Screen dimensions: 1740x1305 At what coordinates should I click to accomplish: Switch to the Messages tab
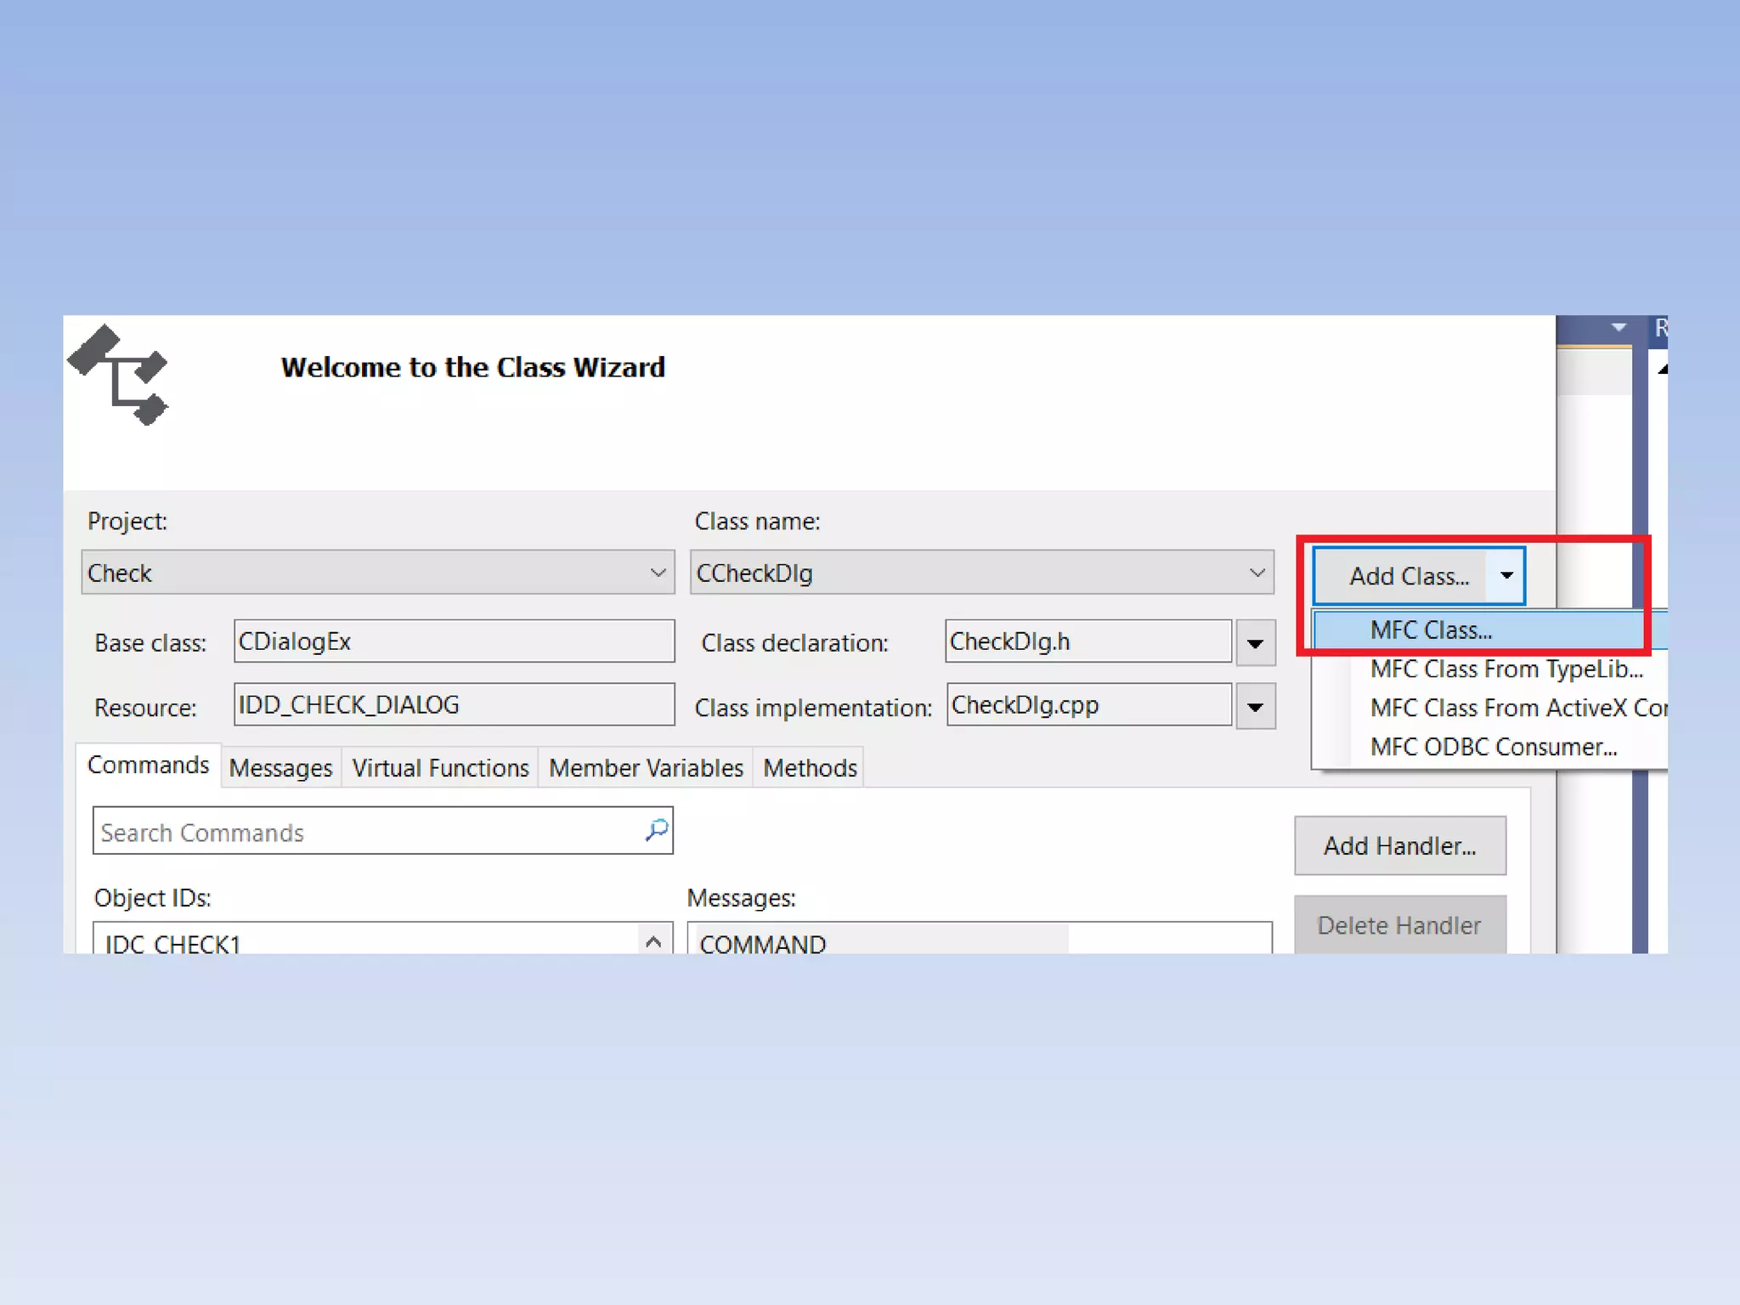[280, 768]
